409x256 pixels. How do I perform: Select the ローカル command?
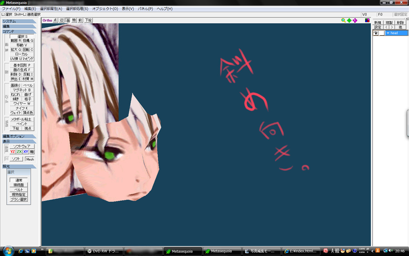point(22,54)
